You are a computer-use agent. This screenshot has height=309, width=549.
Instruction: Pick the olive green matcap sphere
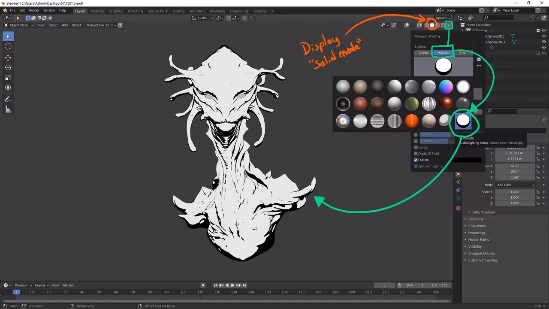(x=411, y=104)
